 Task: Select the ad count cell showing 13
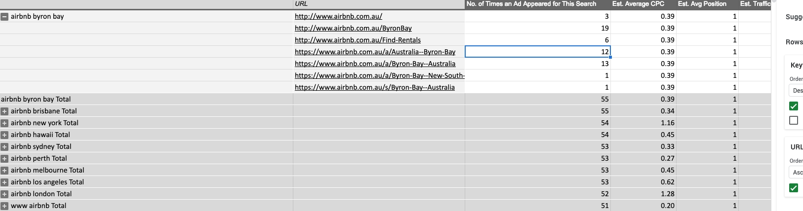(538, 64)
